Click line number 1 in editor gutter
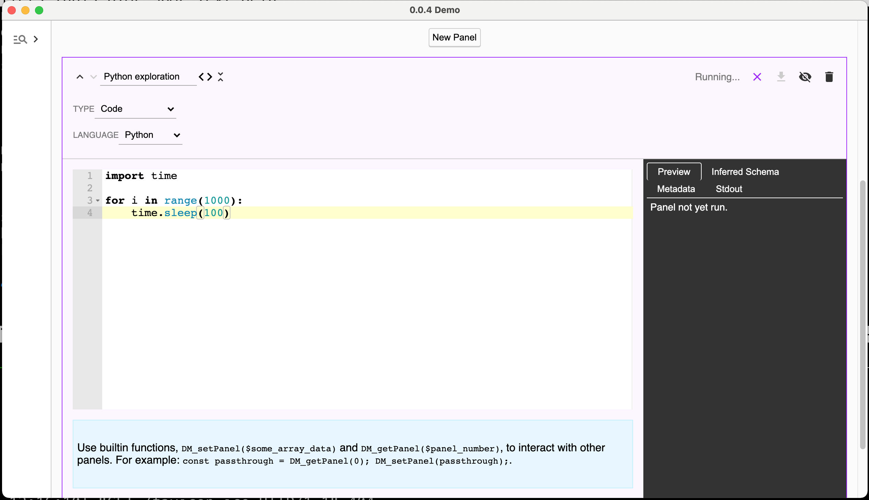This screenshot has height=500, width=869. [90, 176]
